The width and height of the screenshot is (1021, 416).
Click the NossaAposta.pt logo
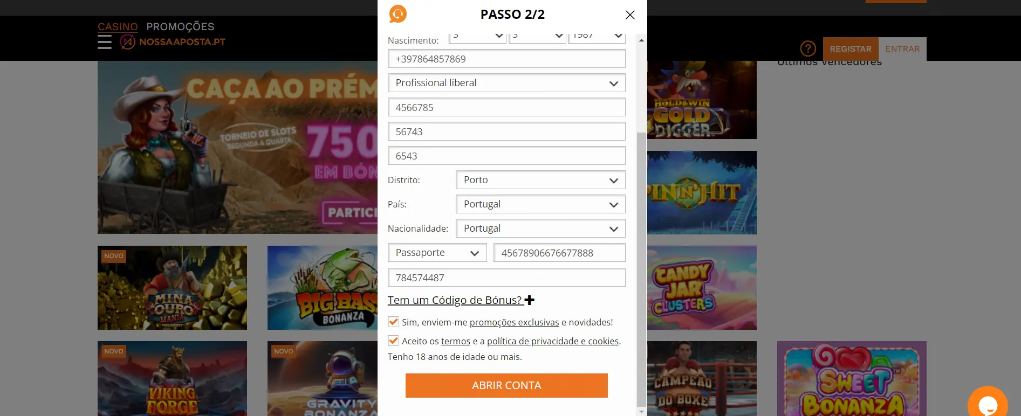(173, 42)
